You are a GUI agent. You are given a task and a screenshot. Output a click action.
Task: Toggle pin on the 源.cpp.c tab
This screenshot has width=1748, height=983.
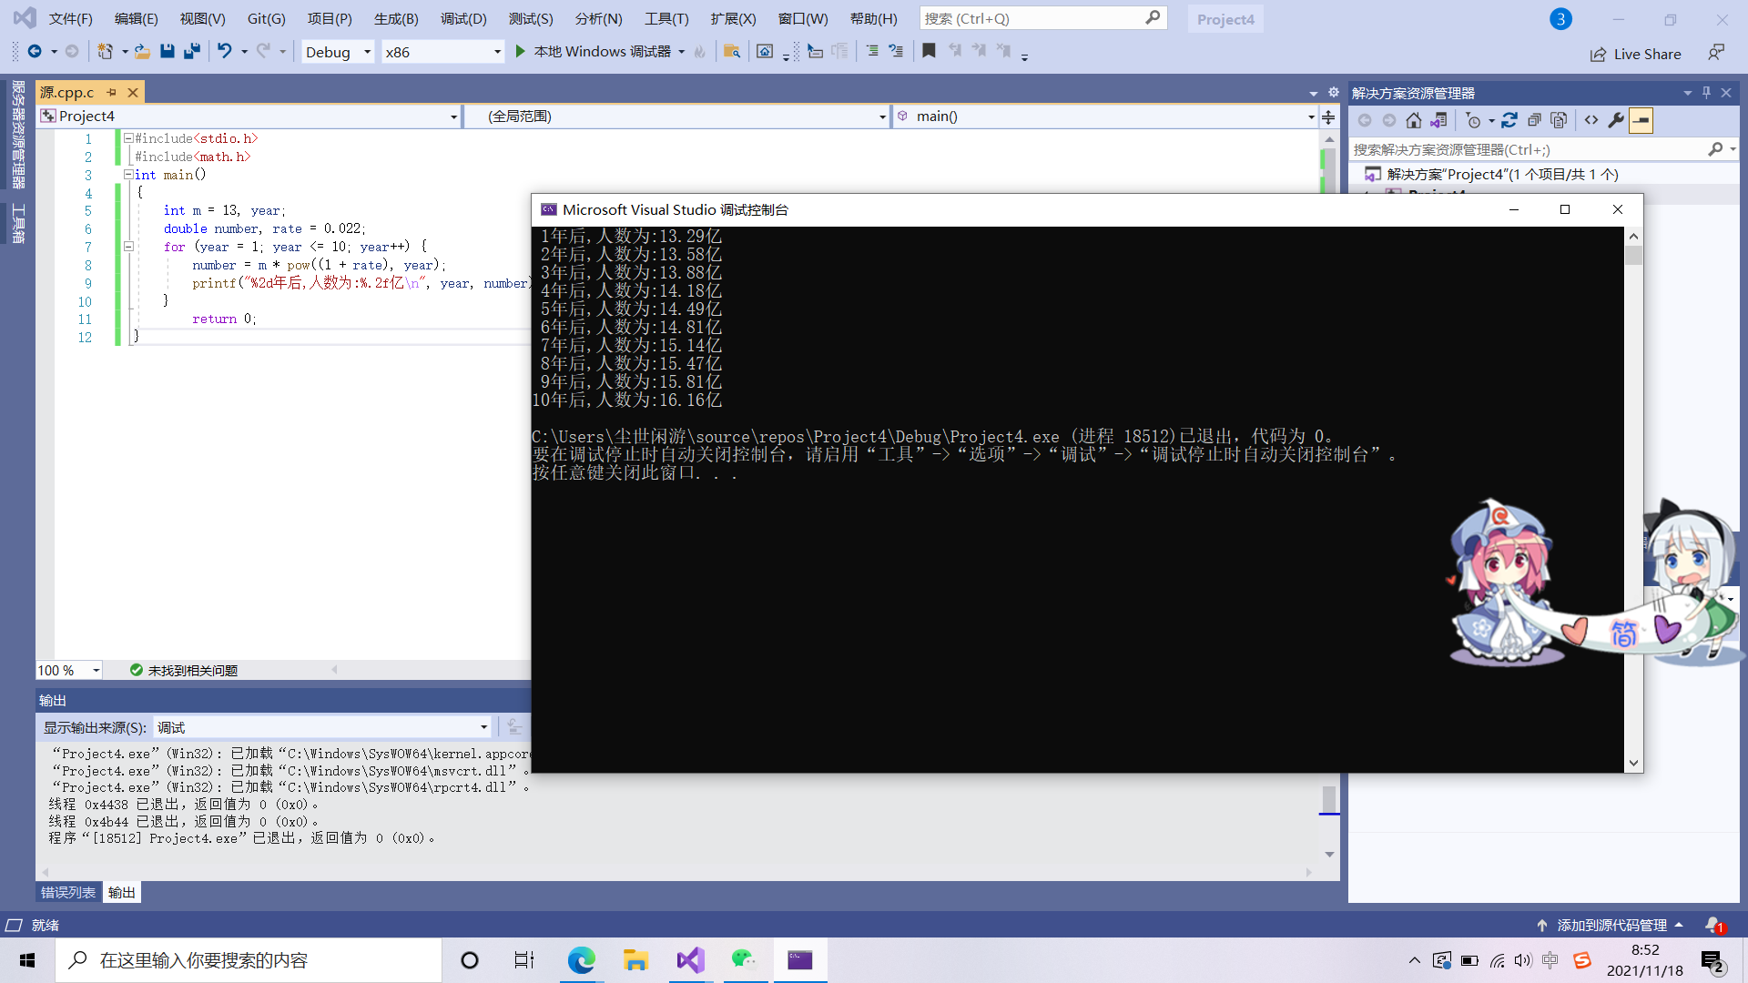(112, 92)
